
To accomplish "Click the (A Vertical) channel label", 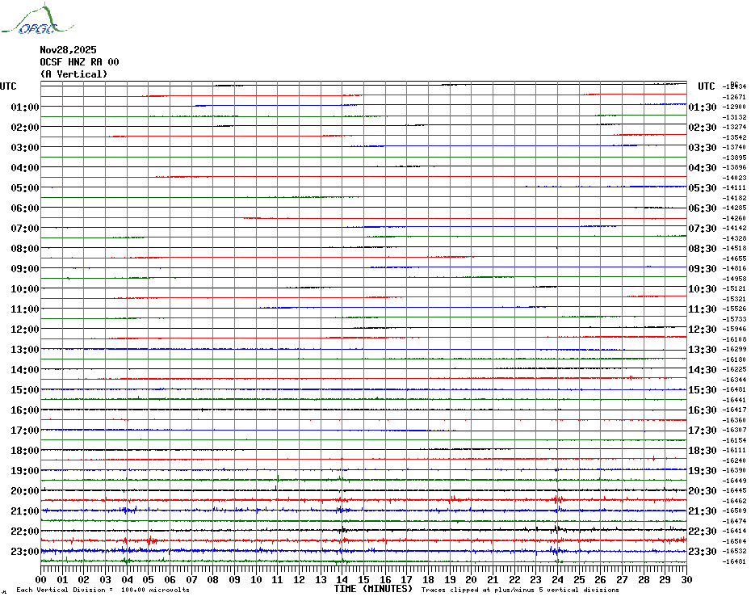I will click(x=73, y=74).
